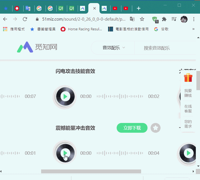Viewport: 200px width, 180px height.
Task: Go back to the previous page
Action: coord(5,19)
